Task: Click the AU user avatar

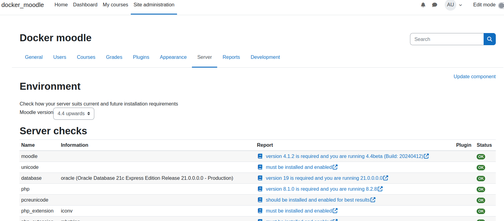Action: click(450, 5)
